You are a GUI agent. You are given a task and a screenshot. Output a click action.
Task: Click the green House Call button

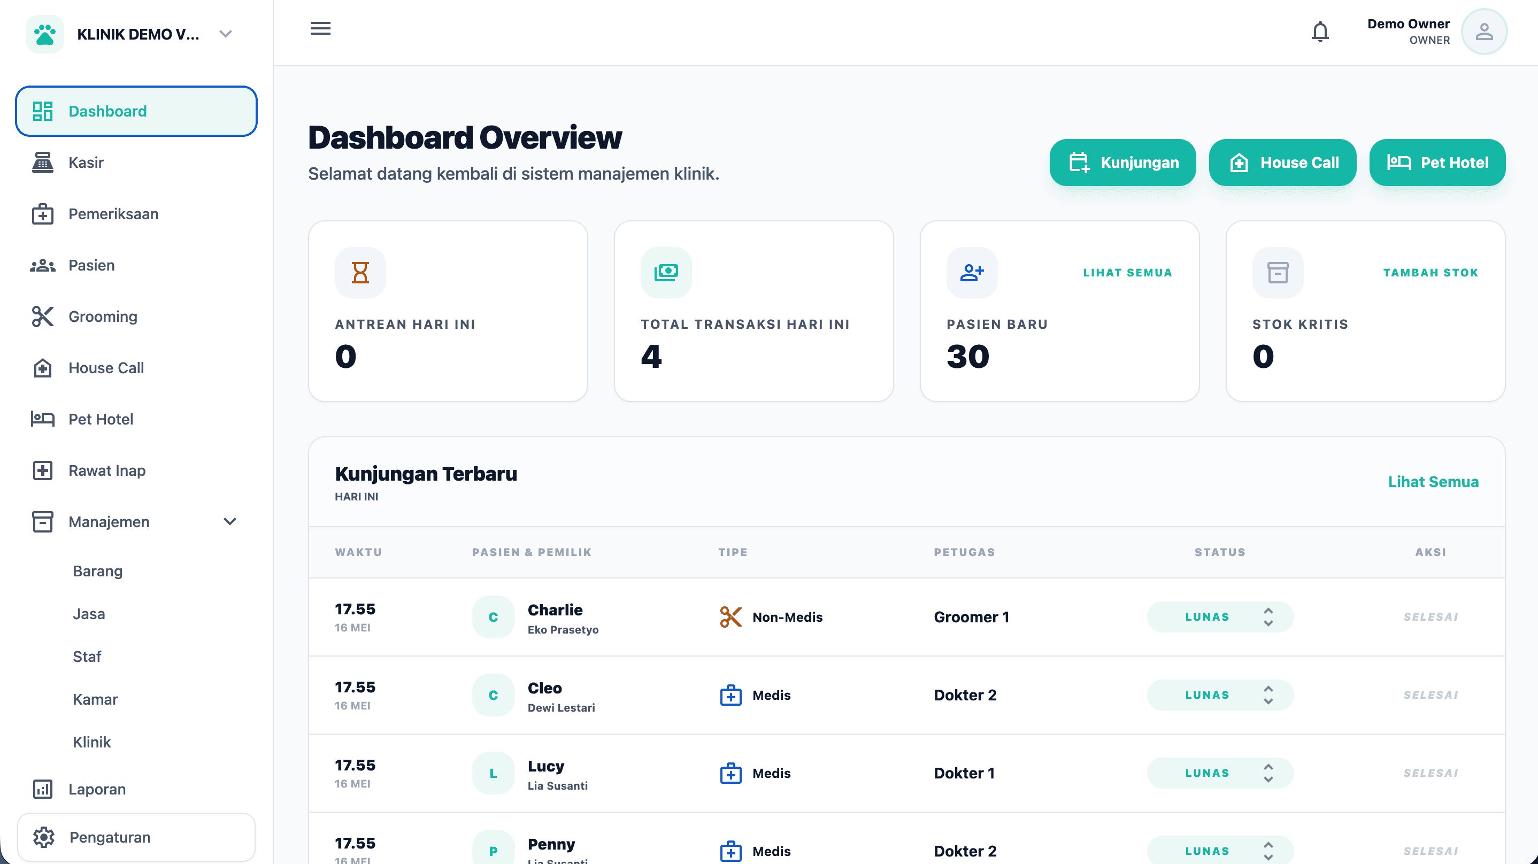pyautogui.click(x=1282, y=163)
